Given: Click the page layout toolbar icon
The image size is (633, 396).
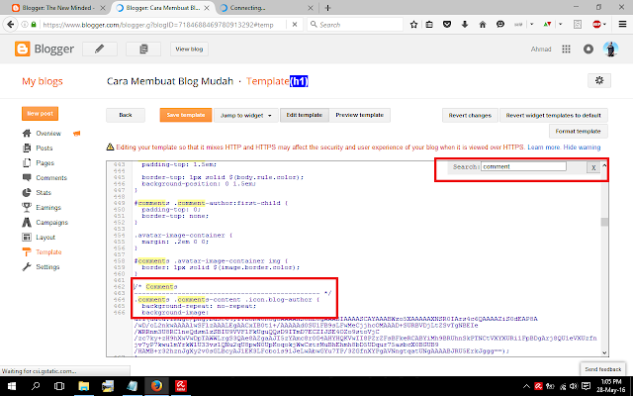Looking at the screenshot, I should pyautogui.click(x=578, y=25).
